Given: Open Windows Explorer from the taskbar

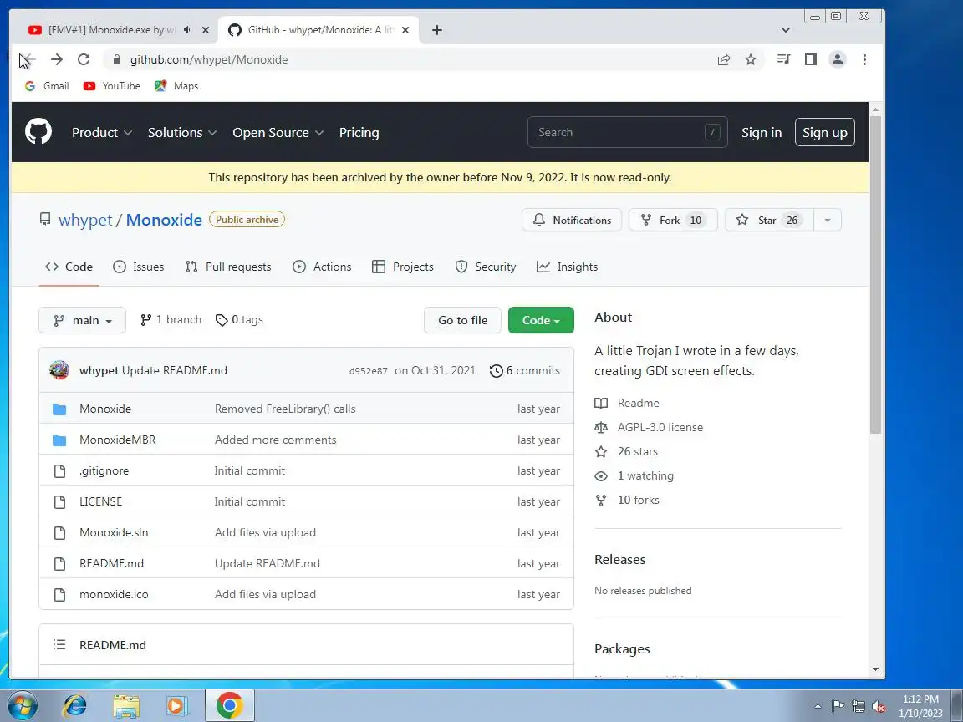Looking at the screenshot, I should (x=126, y=706).
